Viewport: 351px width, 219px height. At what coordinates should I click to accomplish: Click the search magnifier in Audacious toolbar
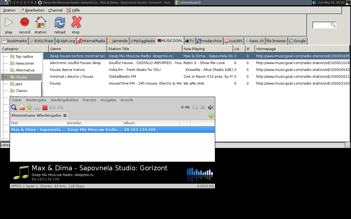(x=14, y=107)
